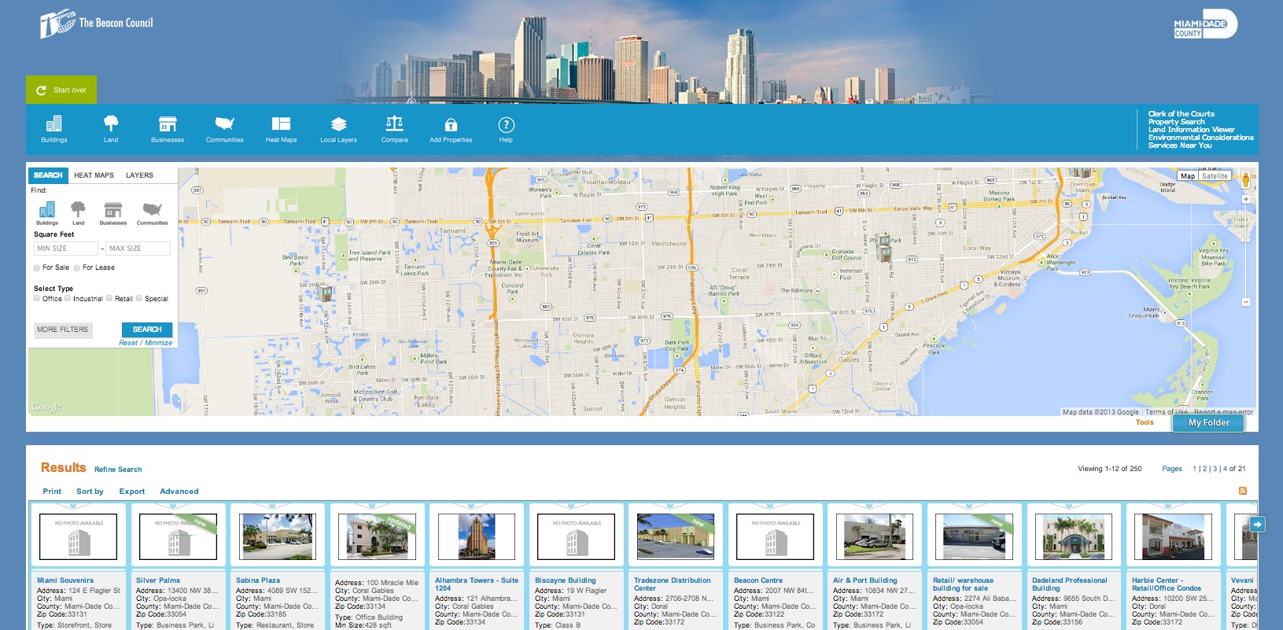The width and height of the screenshot is (1283, 630).
Task: Open Buildings in the blue toolbar
Action: click(x=53, y=129)
